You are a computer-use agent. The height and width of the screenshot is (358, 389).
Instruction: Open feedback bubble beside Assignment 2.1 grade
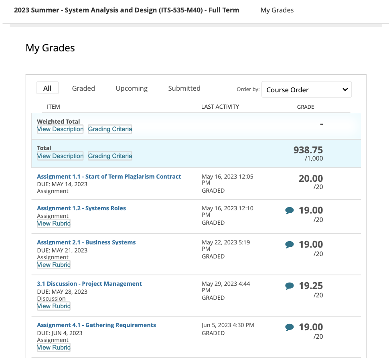coord(289,244)
